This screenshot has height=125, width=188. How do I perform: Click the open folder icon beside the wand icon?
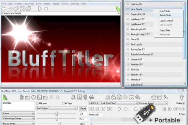[160, 97]
